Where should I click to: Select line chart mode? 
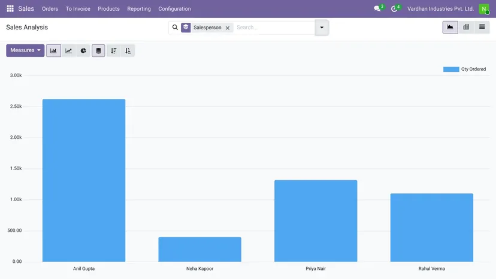[68, 51]
